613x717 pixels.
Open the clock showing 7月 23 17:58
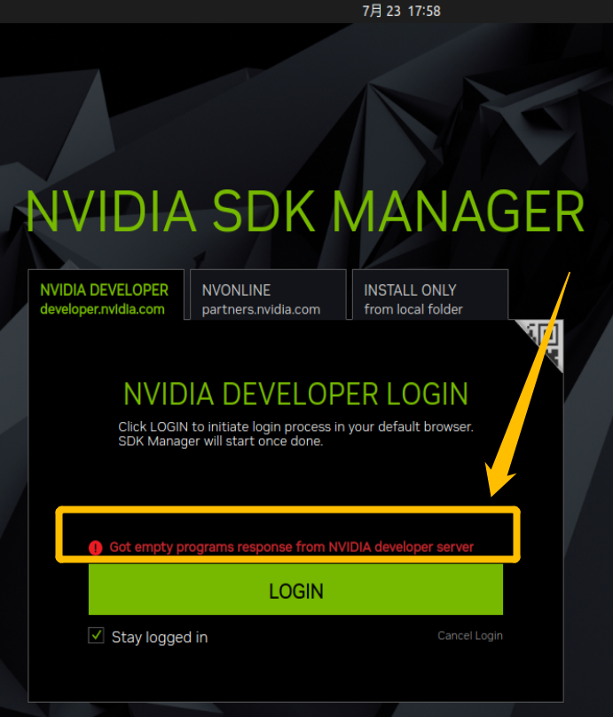tap(401, 11)
